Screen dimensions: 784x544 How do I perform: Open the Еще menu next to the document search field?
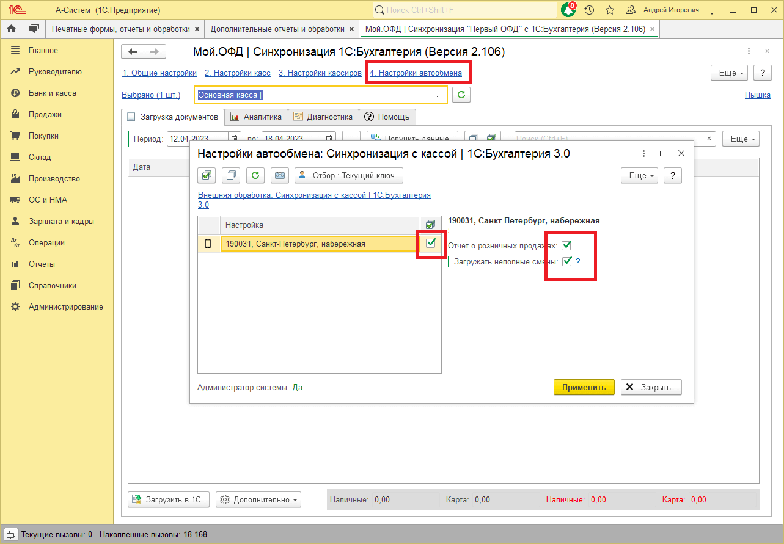[x=741, y=139]
